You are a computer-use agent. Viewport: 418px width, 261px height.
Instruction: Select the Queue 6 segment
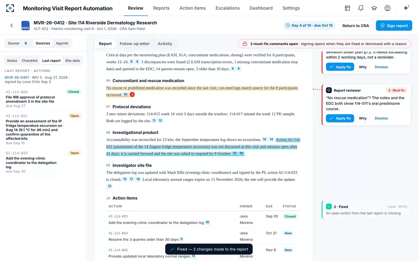point(18,43)
